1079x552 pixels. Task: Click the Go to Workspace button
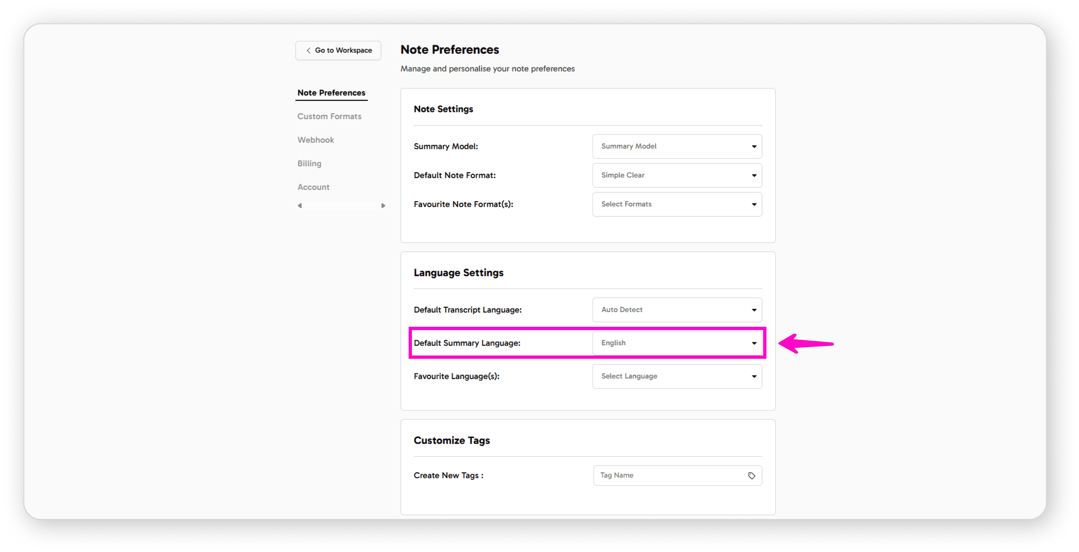tap(338, 50)
